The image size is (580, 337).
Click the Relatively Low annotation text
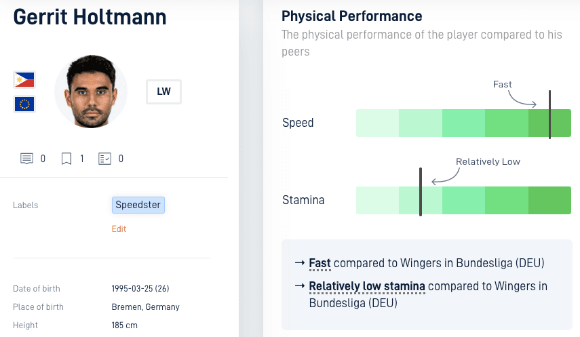click(488, 161)
